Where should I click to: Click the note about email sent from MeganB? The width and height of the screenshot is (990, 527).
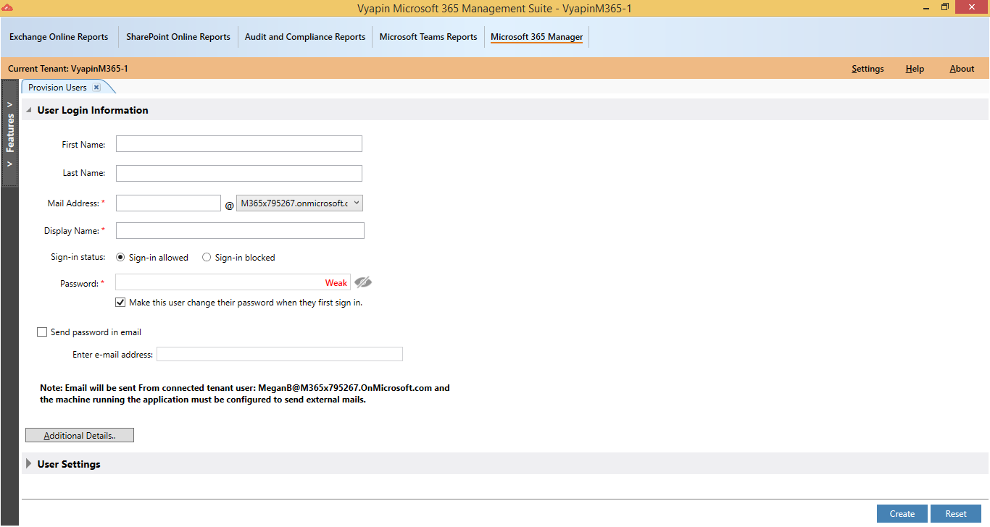coord(245,394)
